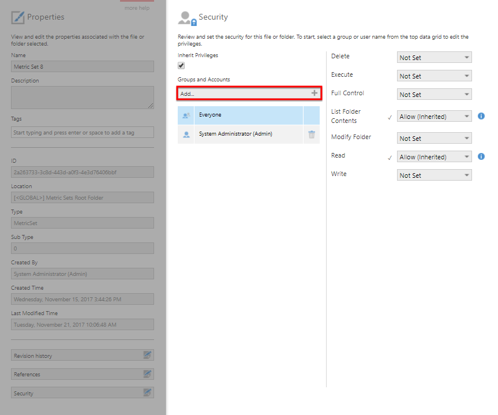Click the plus icon in Add field

point(314,93)
